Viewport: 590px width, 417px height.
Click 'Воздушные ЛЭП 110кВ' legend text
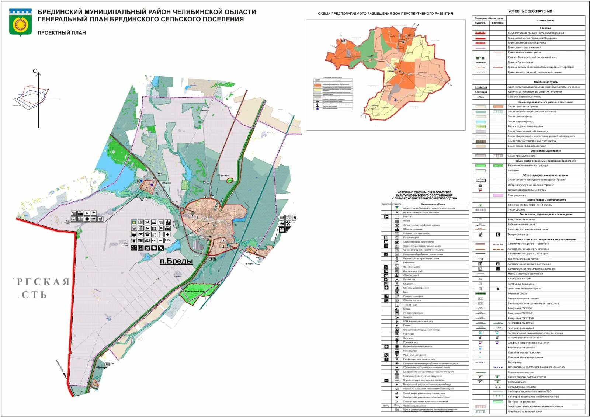point(521,318)
